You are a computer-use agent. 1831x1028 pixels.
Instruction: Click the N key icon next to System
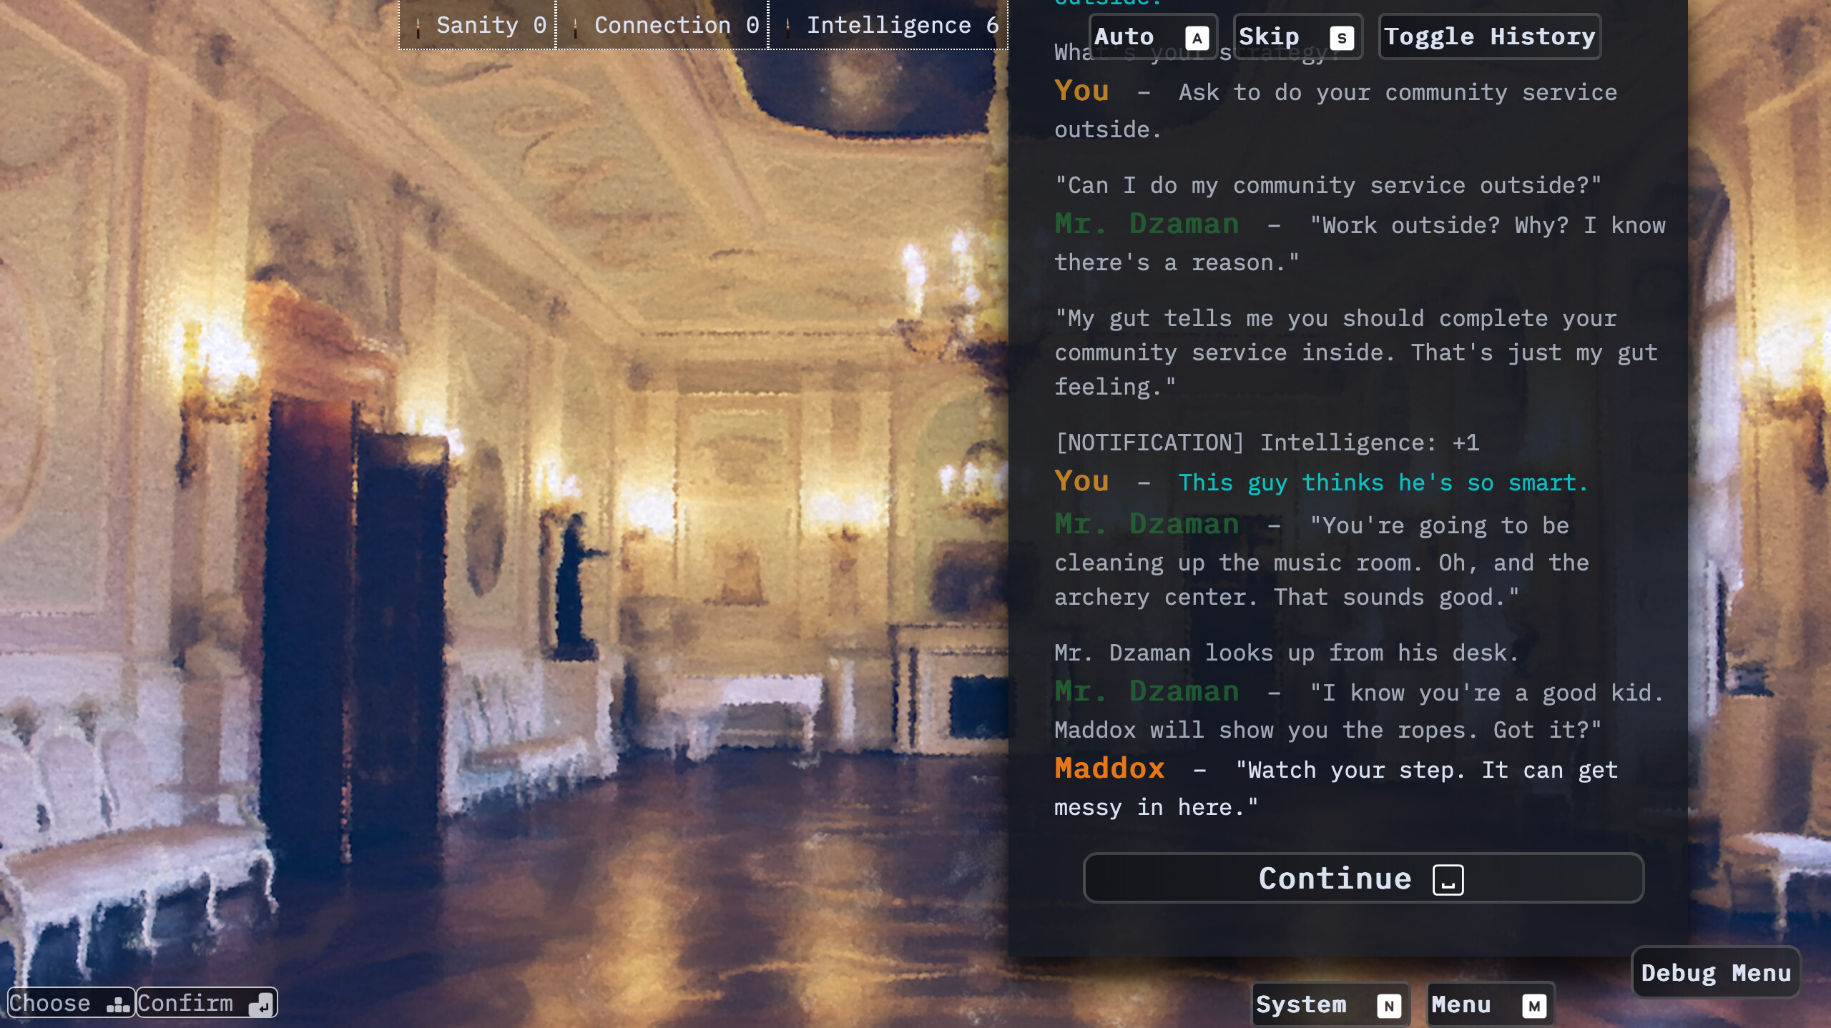click(1388, 1005)
